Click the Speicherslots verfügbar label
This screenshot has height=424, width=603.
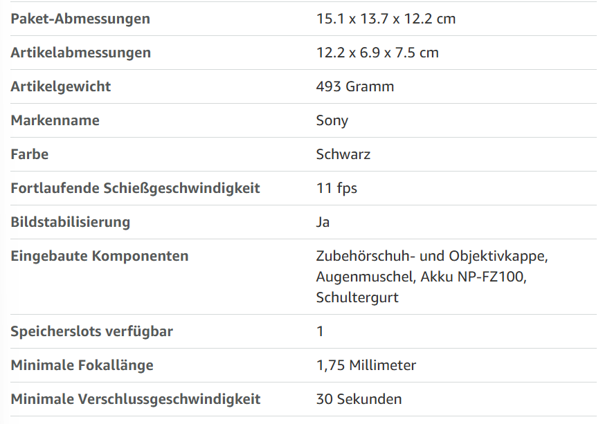pyautogui.click(x=92, y=331)
